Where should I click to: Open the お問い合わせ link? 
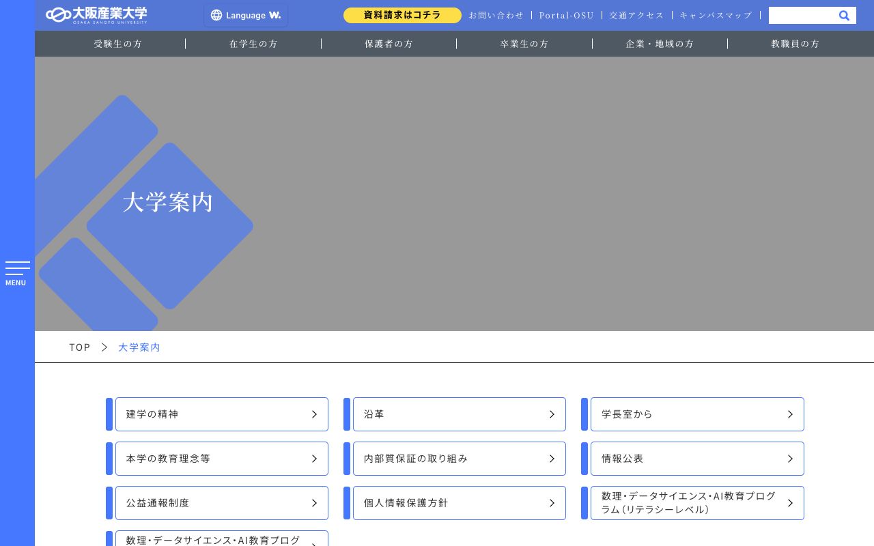496,15
